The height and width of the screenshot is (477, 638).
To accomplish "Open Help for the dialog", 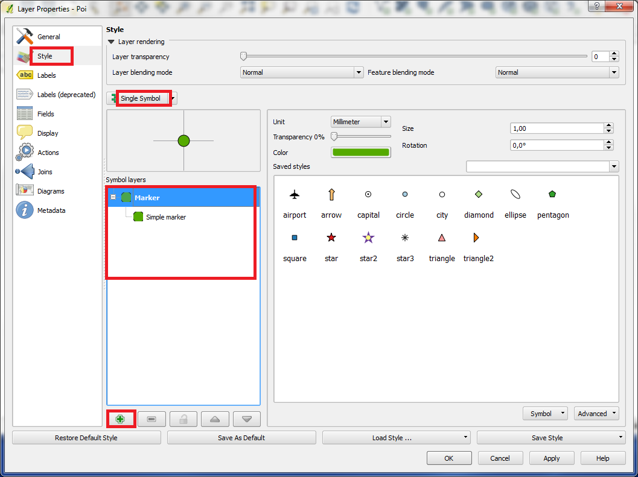I will (x=602, y=458).
